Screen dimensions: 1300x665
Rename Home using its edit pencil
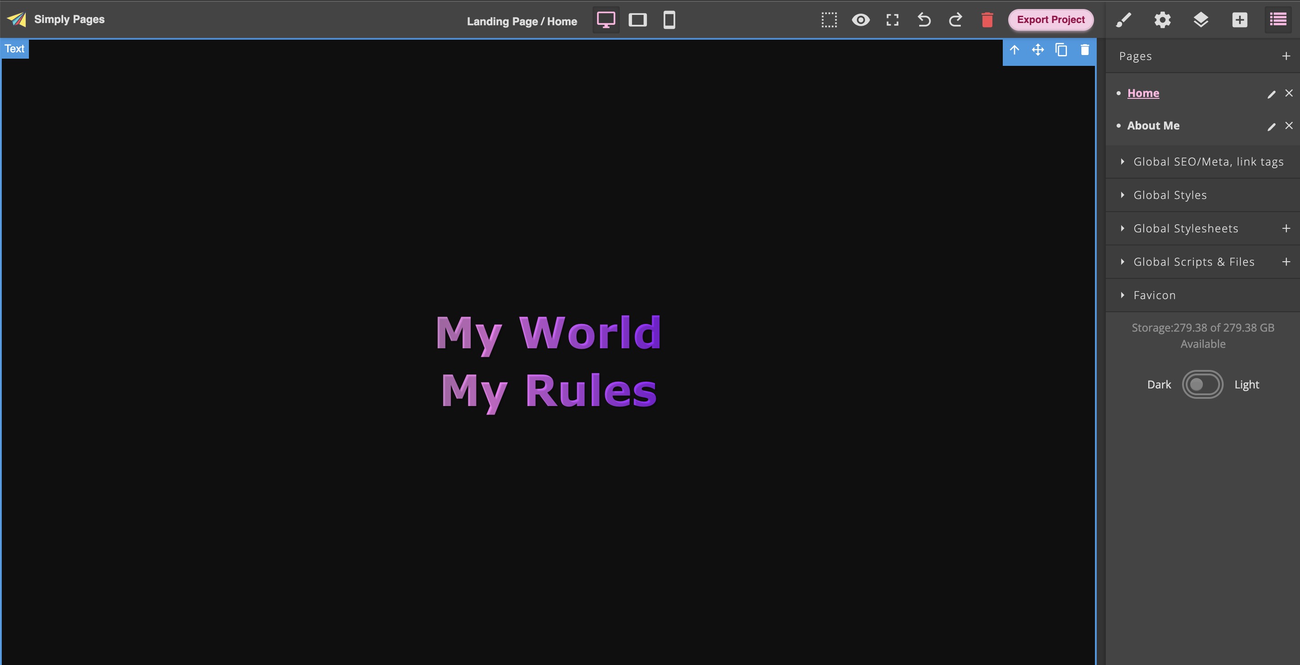(x=1271, y=93)
